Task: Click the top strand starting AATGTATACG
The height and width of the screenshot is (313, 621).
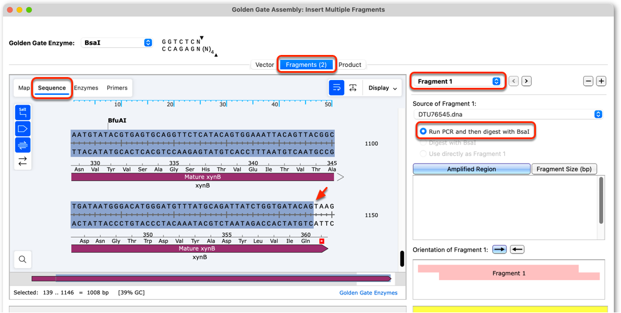Action: pos(203,135)
